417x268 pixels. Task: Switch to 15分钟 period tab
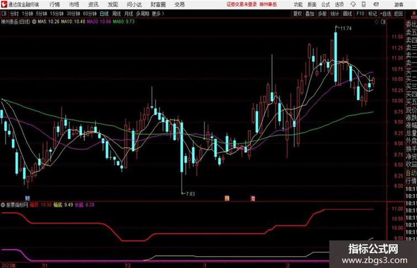(57, 14)
